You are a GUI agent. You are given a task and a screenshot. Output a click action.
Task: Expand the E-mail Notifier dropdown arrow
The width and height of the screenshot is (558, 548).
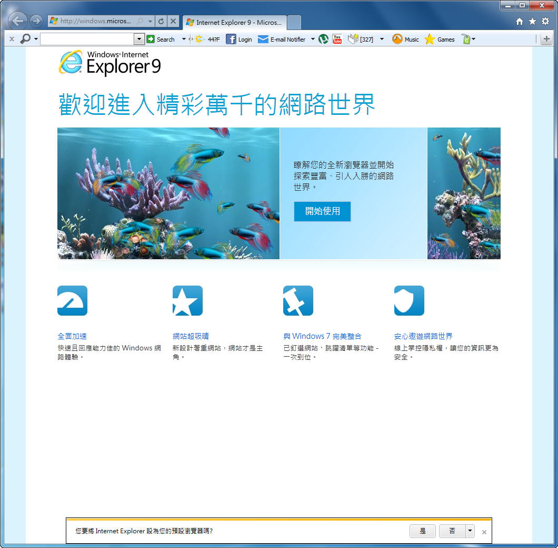click(313, 39)
